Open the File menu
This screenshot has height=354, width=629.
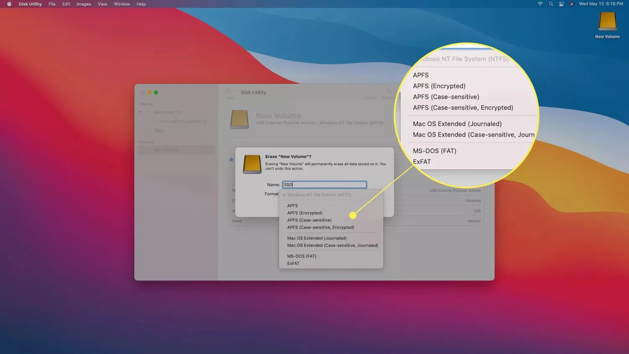(x=52, y=4)
